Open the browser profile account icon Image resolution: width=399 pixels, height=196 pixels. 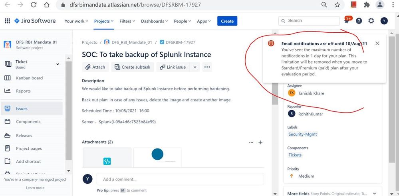tap(380, 4)
